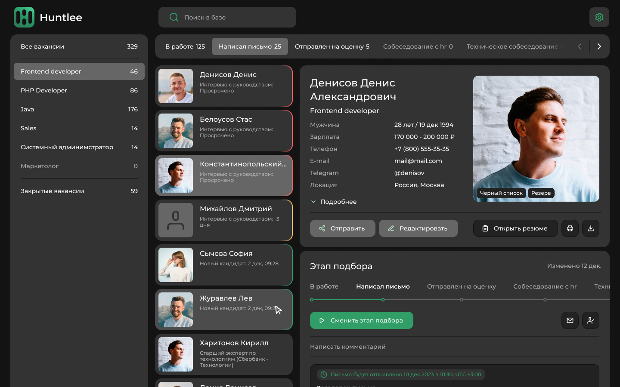This screenshot has width=620, height=387.
Task: Select the Написал письмо 25 tab
Action: pos(250,46)
